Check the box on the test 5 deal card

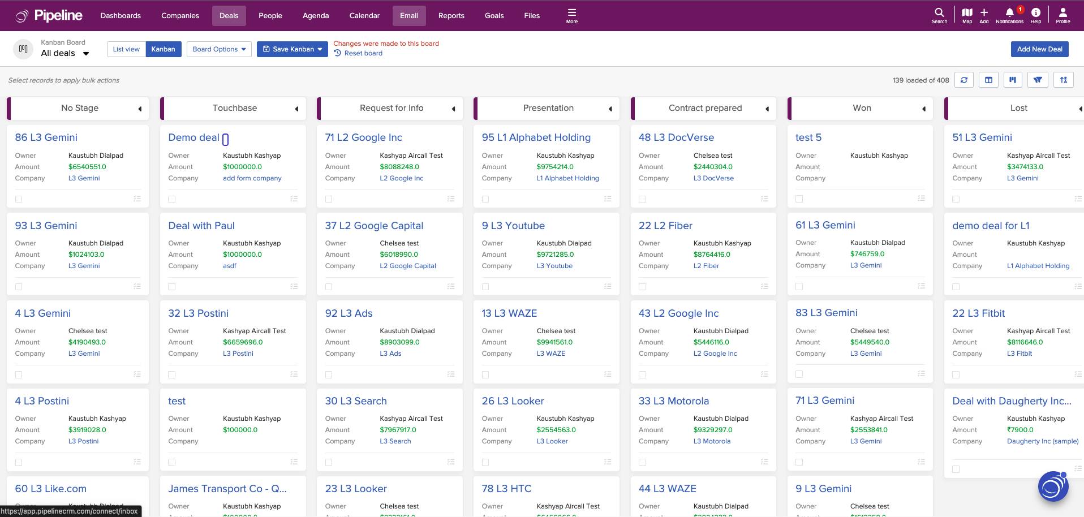coord(799,199)
